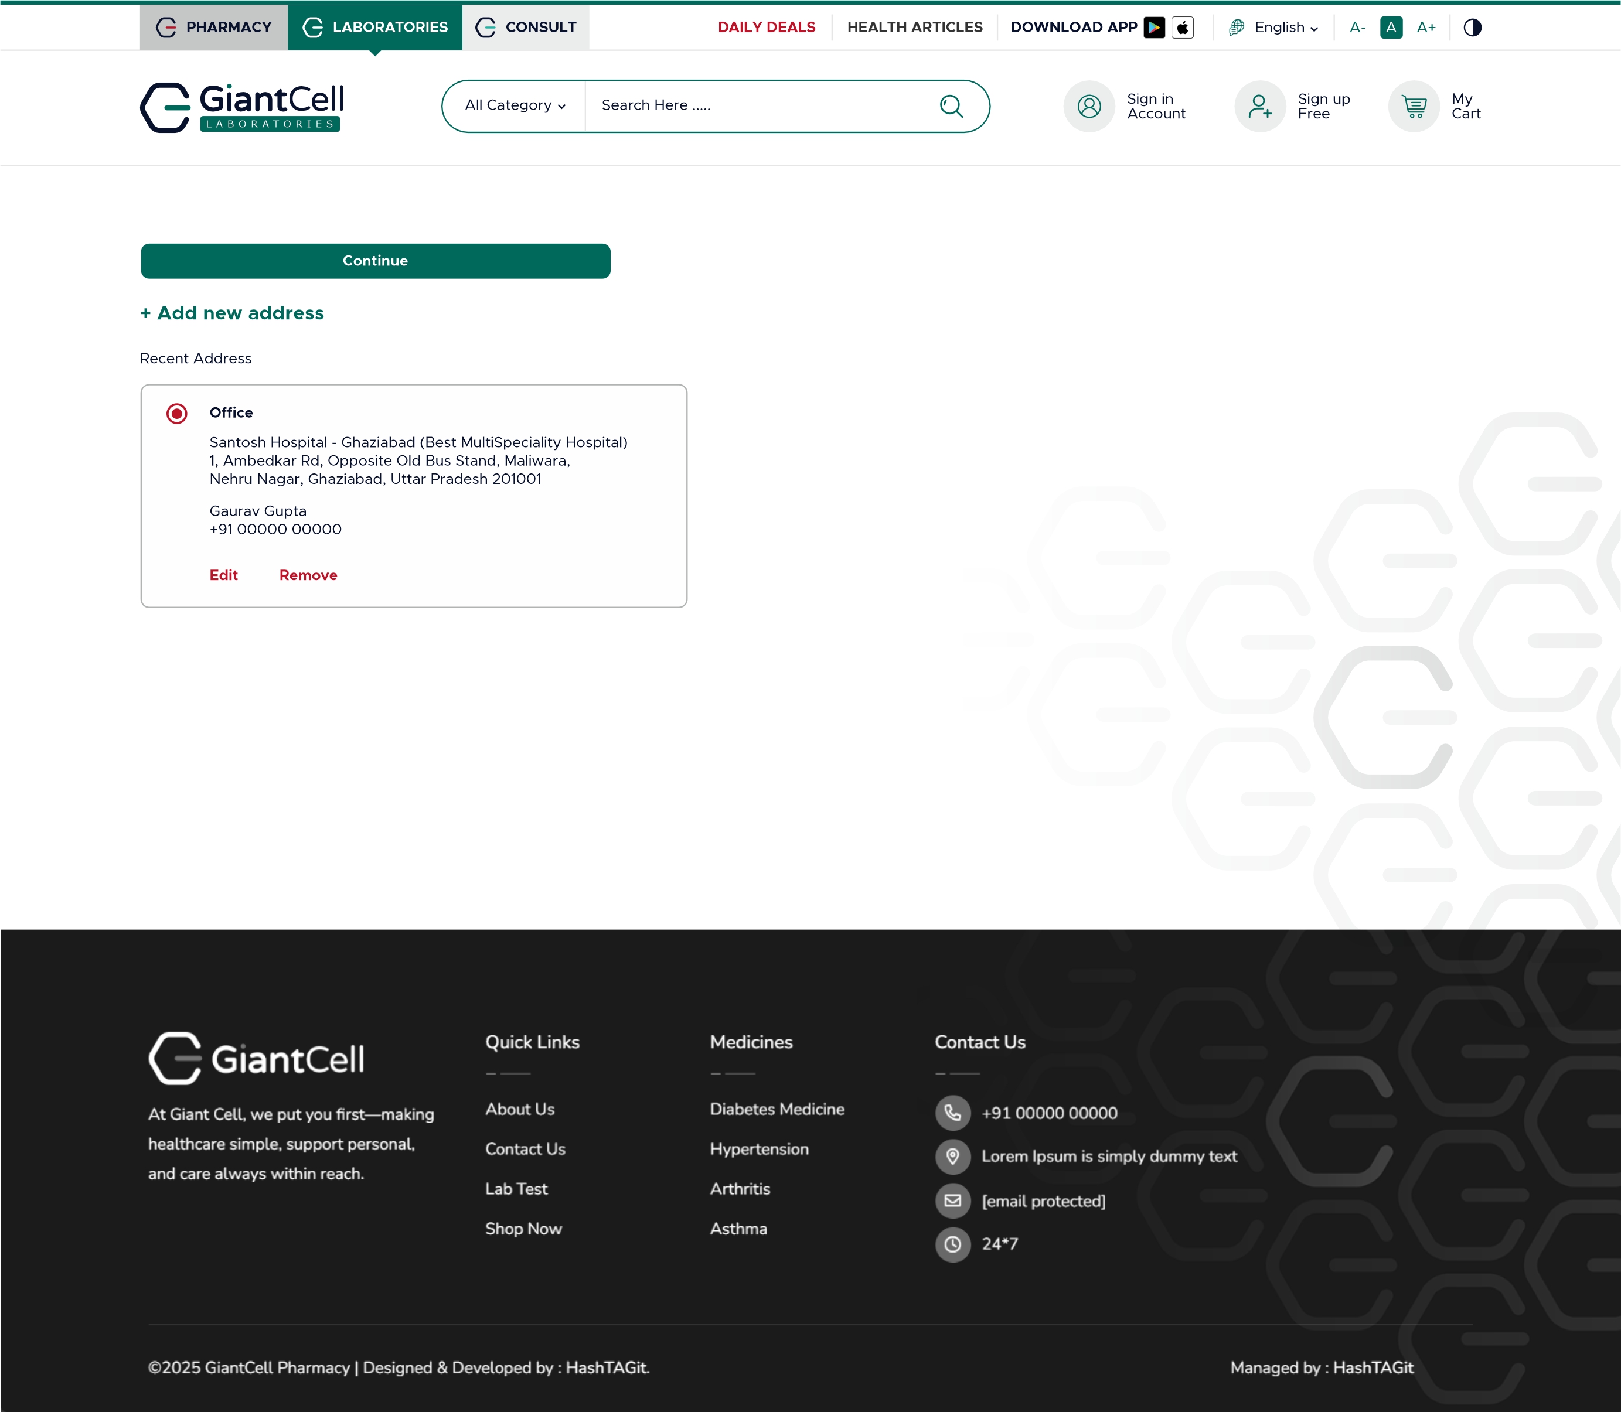The width and height of the screenshot is (1621, 1412).
Task: Click the Add new address link
Action: click(233, 313)
